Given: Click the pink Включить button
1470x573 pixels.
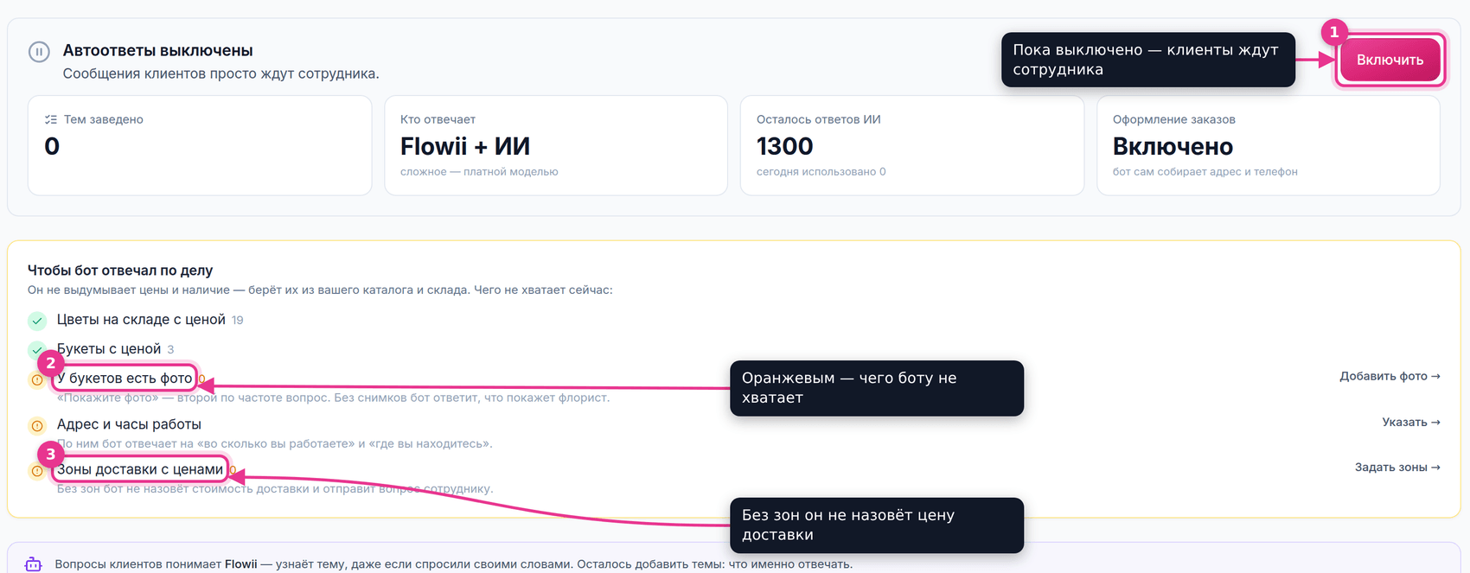Looking at the screenshot, I should 1390,60.
